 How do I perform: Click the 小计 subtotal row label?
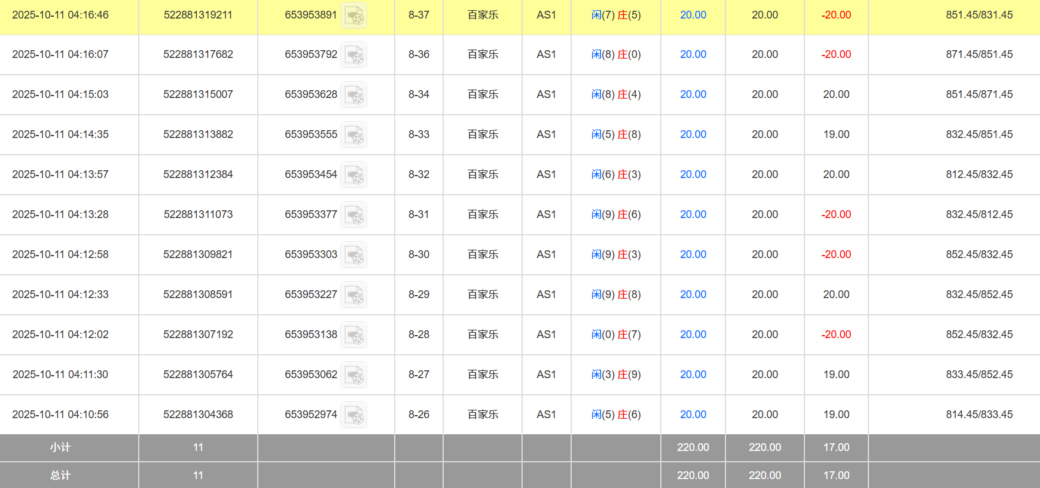click(60, 447)
